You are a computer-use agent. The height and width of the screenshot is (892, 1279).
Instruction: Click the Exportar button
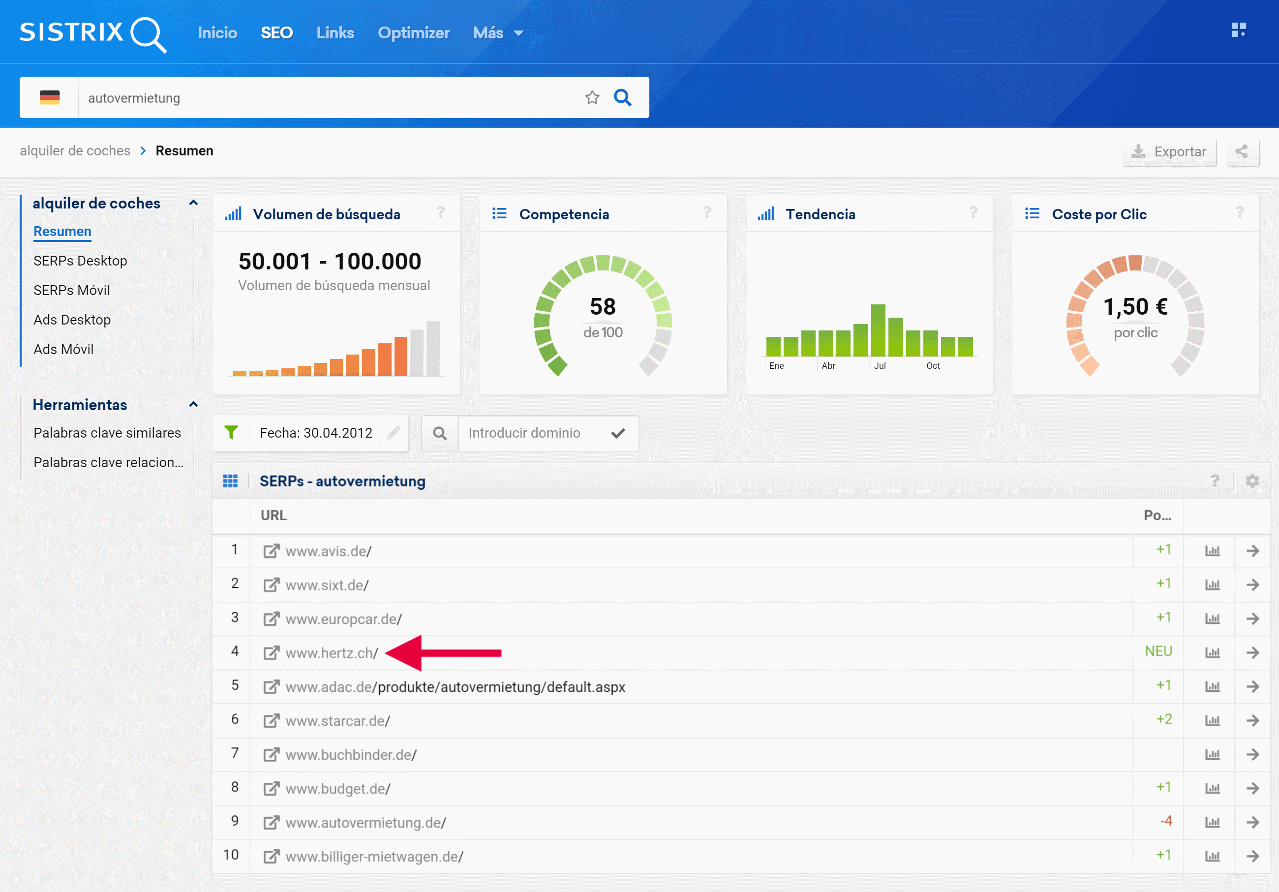(x=1169, y=151)
